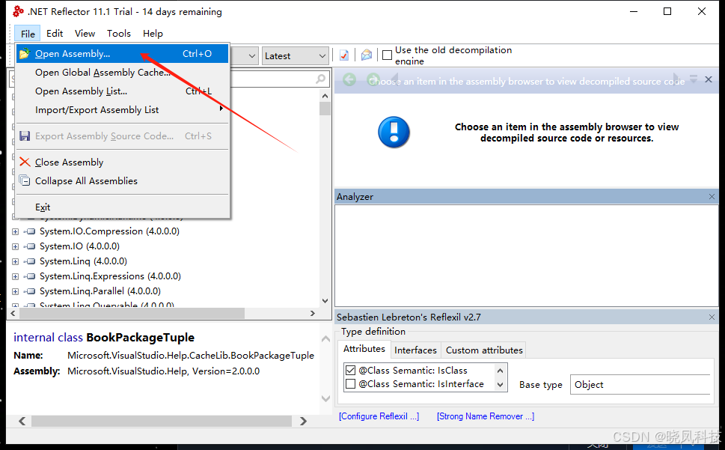
Task: Expand System.Linq (4.0.0.0) node
Action: pos(15,262)
